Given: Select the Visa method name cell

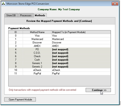Looking at the screenshot, I should click(x=37, y=36).
